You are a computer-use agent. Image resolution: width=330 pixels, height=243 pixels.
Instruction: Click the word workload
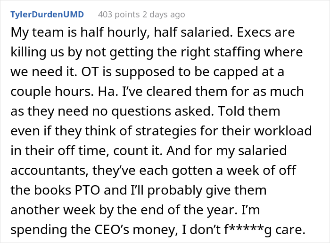click(283, 131)
